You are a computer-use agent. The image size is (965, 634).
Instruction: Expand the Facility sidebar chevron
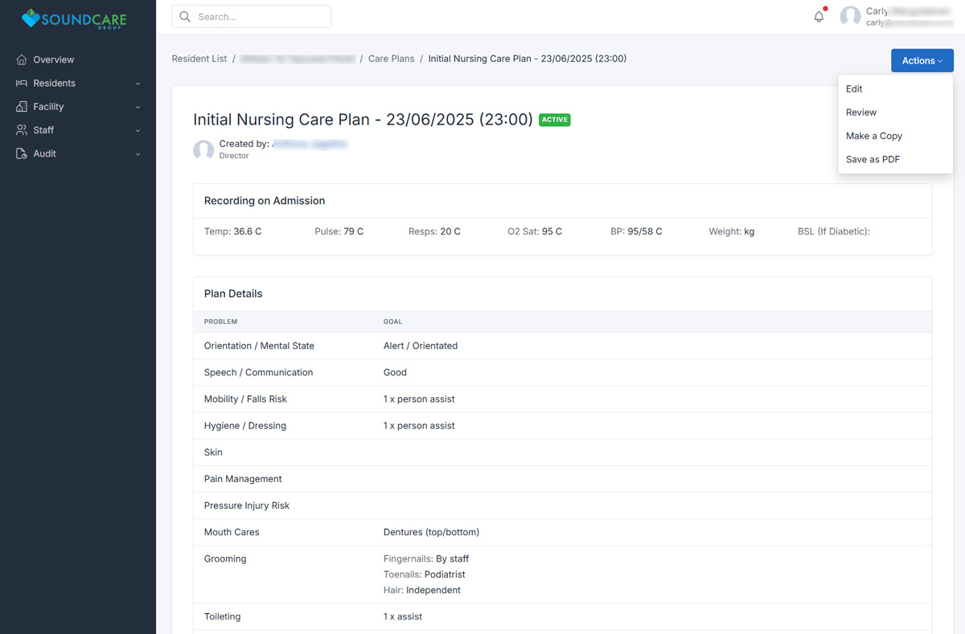pyautogui.click(x=138, y=107)
